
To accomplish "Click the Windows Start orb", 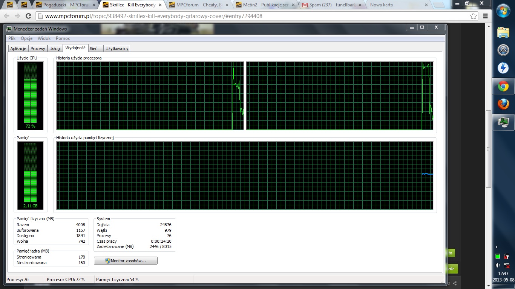I will (503, 11).
